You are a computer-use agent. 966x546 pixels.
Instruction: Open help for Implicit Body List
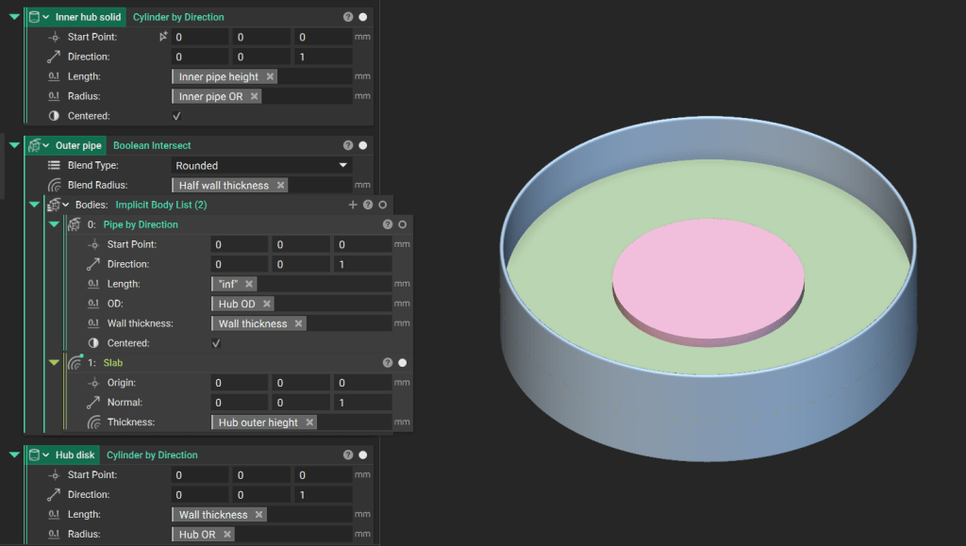(368, 205)
